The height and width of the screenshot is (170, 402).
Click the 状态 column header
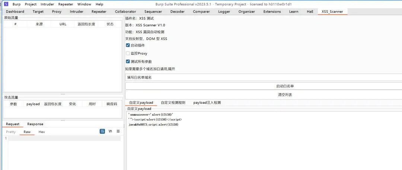coord(110,24)
